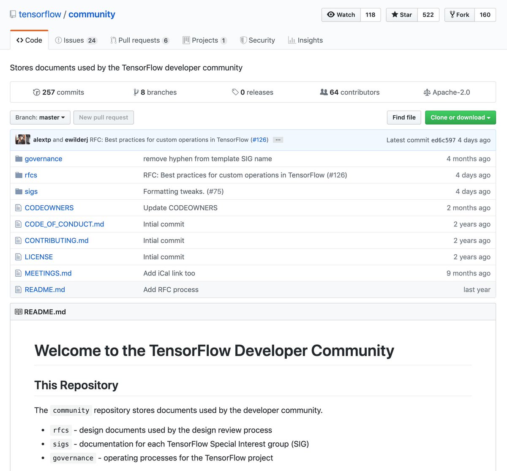Click the Star button
The image size is (507, 471).
pyautogui.click(x=402, y=14)
